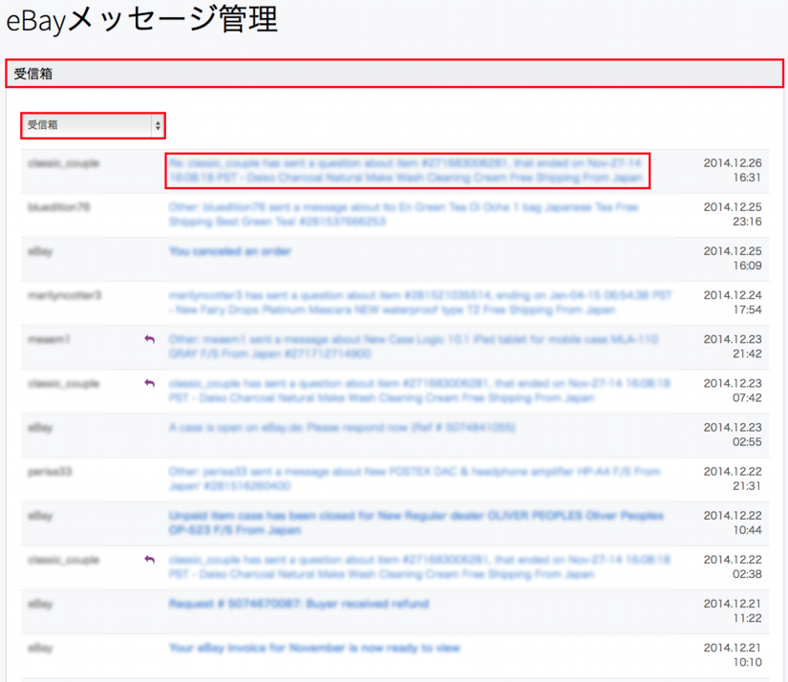Open the "Re: classic_couple has sent a question" message
788x682 pixels.
[x=406, y=170]
